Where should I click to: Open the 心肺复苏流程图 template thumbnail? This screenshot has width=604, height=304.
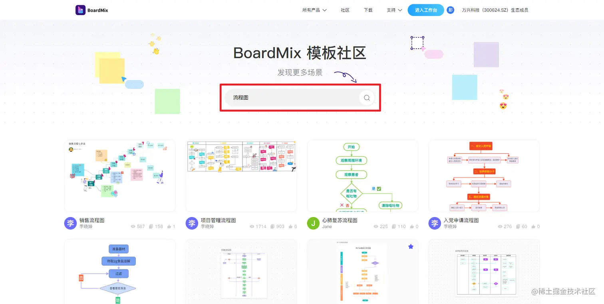pyautogui.click(x=363, y=176)
